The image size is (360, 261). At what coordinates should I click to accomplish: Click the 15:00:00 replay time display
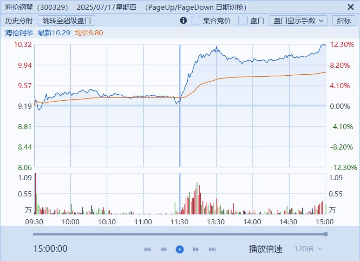coord(50,248)
